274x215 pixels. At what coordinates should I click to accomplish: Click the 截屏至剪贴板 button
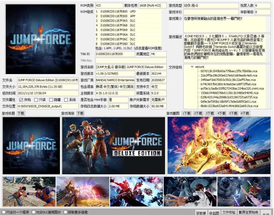point(249,212)
